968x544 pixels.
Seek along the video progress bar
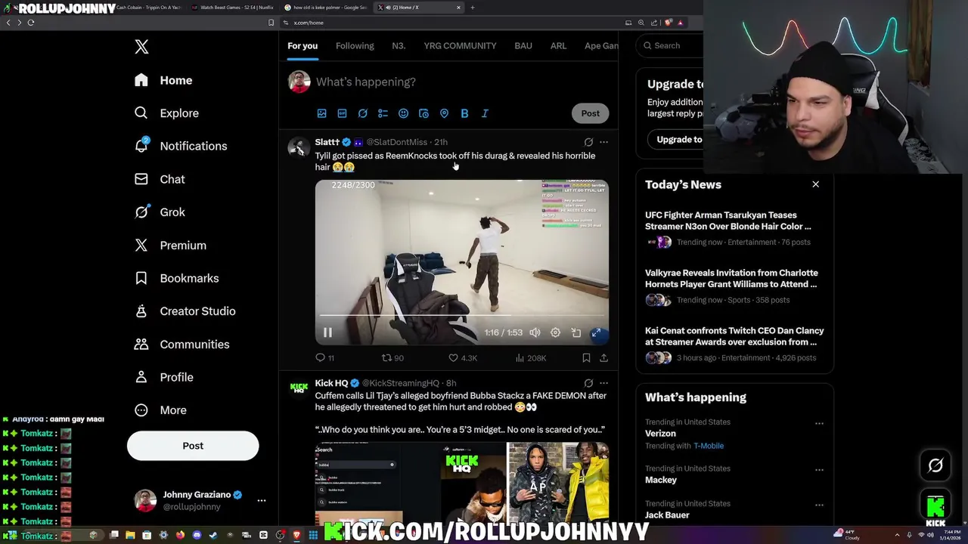[x=461, y=315]
